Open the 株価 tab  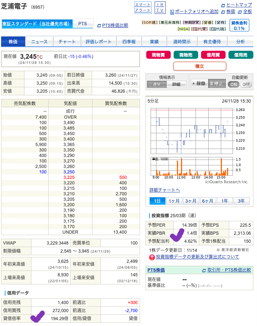coord(13,42)
